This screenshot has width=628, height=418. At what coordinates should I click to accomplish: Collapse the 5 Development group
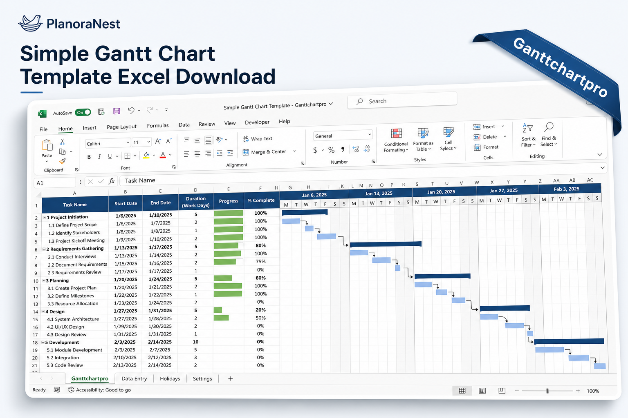tap(43, 342)
